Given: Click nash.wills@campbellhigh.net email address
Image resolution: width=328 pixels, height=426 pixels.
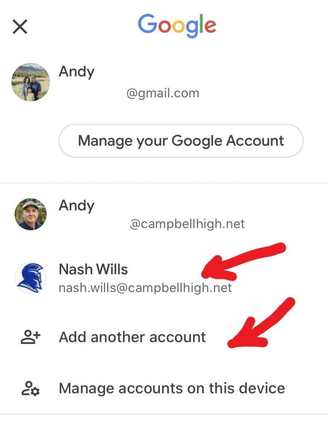Looking at the screenshot, I should (145, 288).
